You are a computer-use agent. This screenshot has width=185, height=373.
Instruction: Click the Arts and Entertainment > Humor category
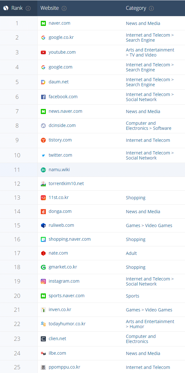(x=150, y=324)
